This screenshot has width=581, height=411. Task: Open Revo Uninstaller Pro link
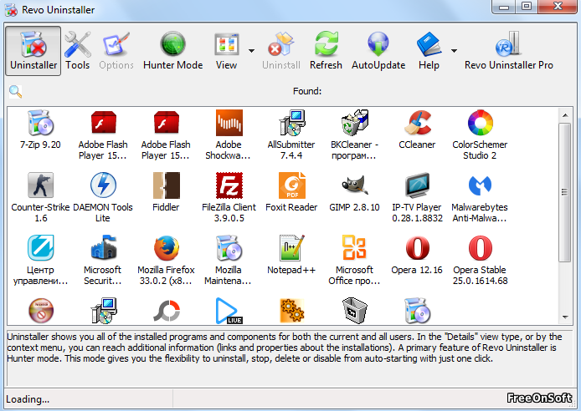tap(509, 51)
